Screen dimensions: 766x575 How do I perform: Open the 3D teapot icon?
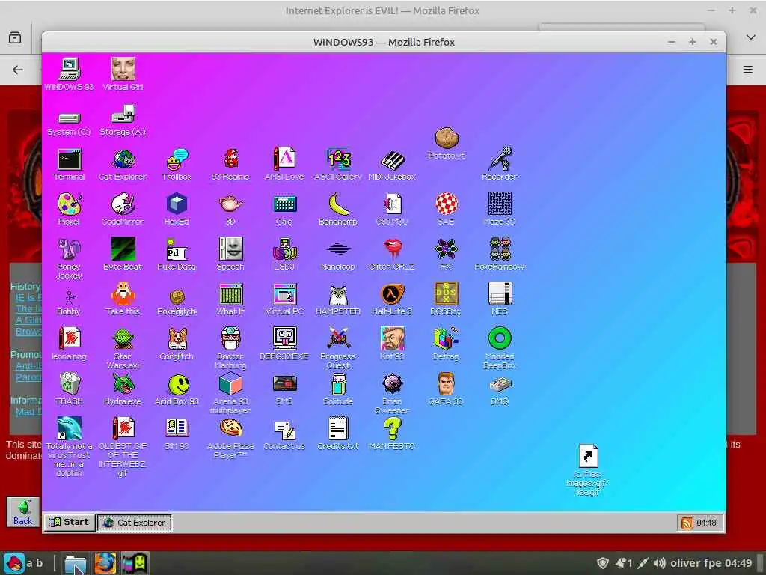(x=230, y=204)
